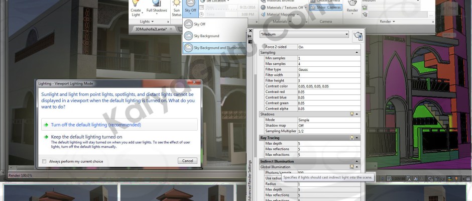Viewport: 472px width, 201px height.
Task: Click the Create Light bulb icon
Action: pos(136,3)
